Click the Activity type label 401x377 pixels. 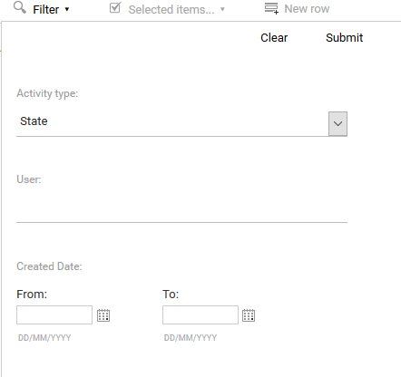[47, 93]
